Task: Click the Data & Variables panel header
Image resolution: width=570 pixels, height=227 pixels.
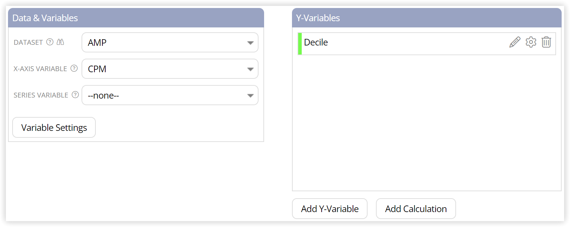Action: [x=136, y=18]
